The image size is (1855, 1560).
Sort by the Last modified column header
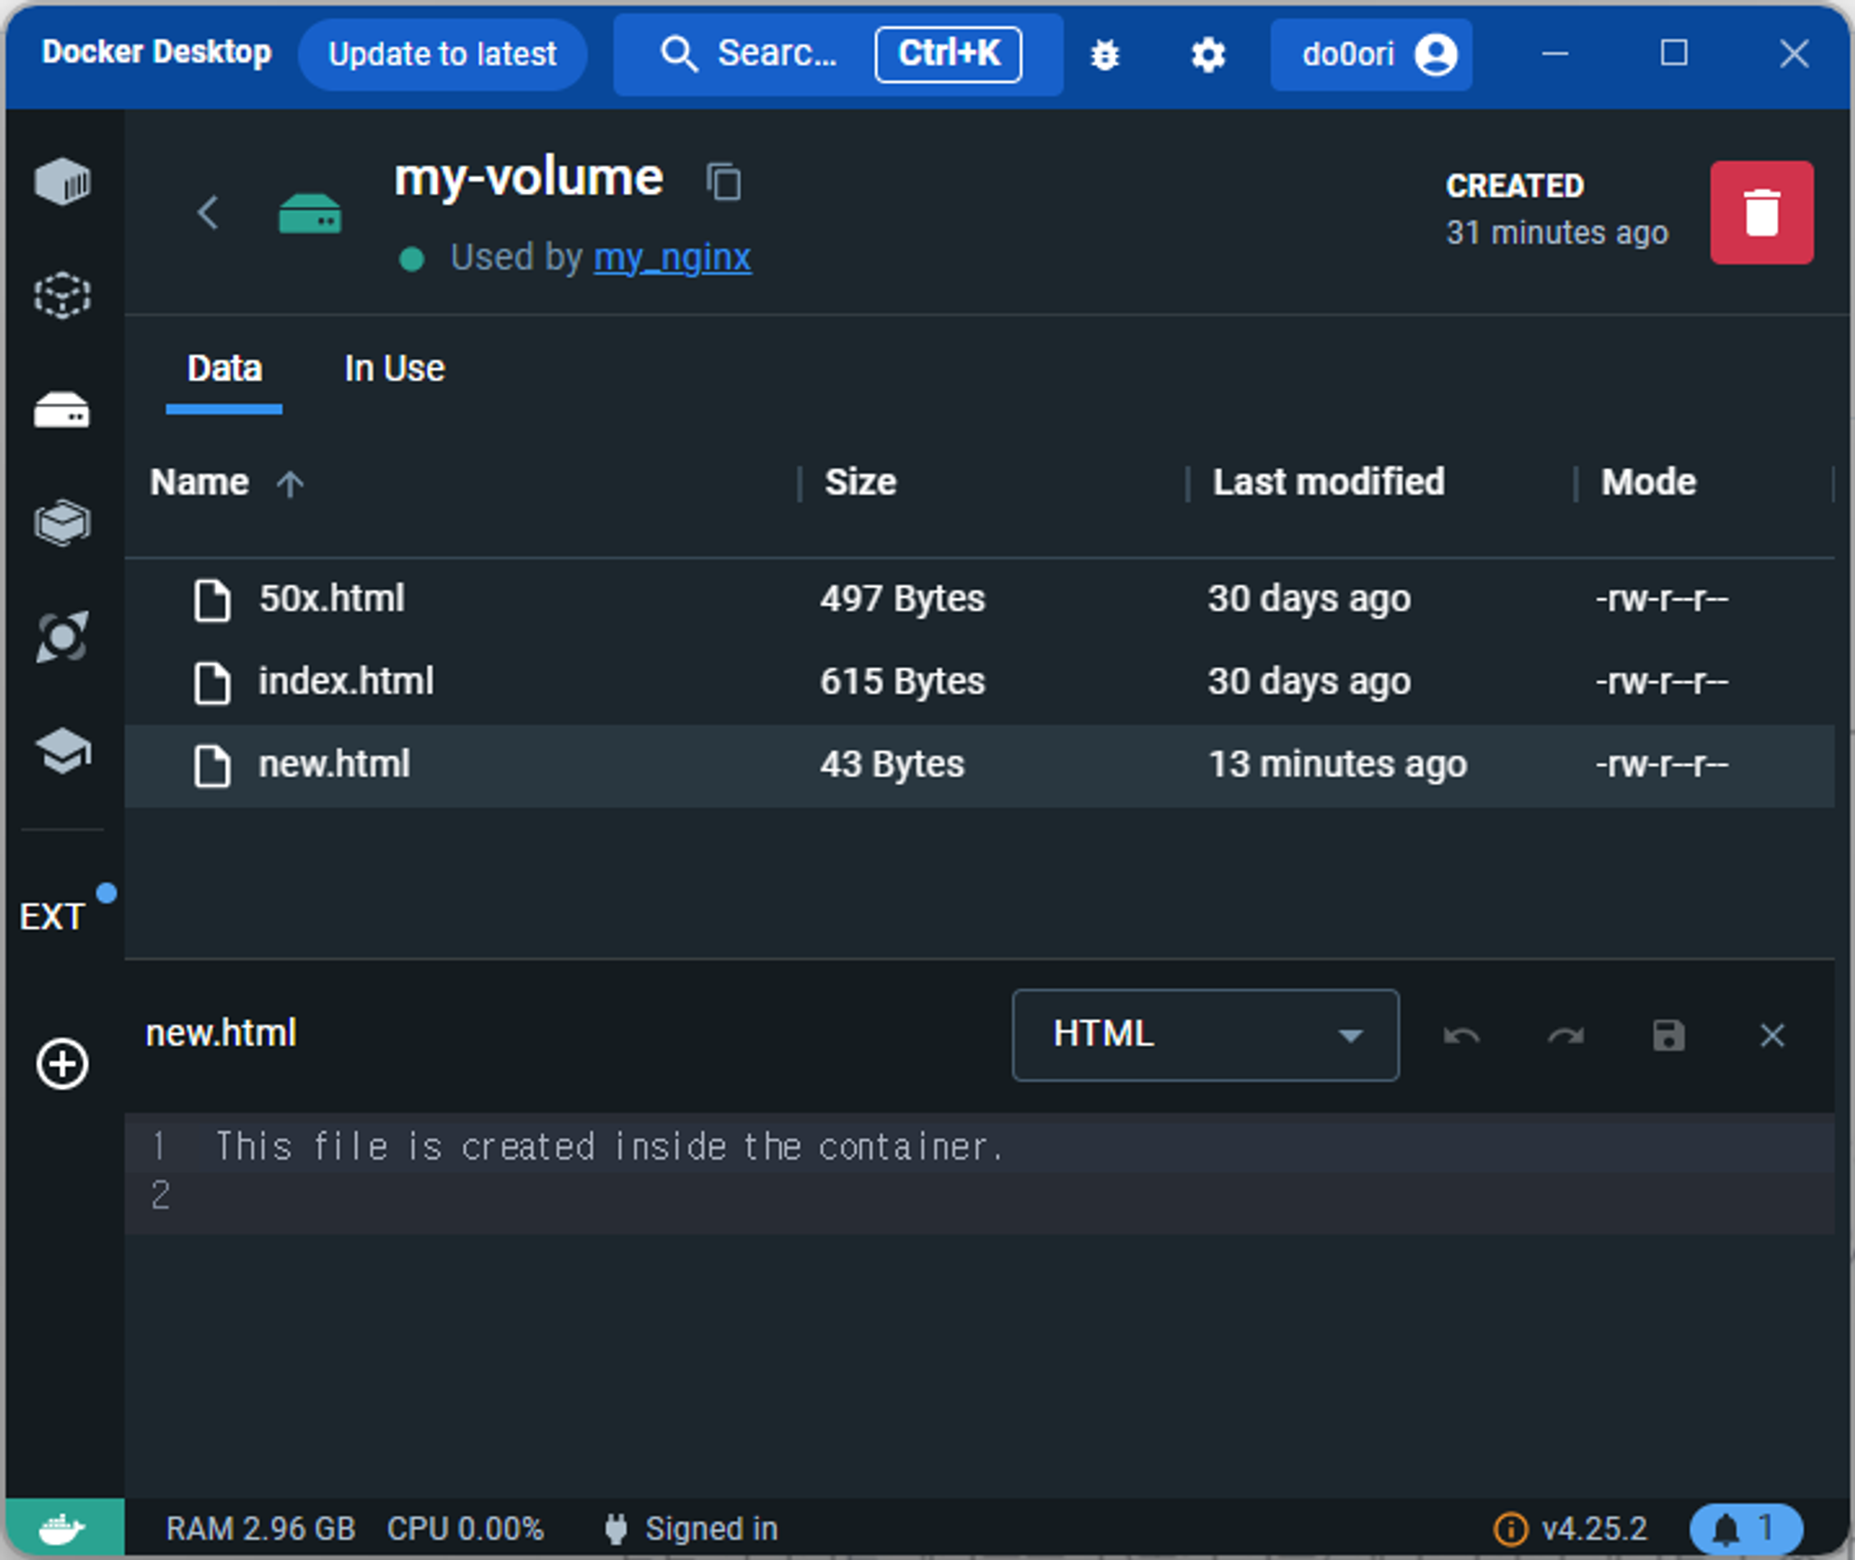point(1328,482)
